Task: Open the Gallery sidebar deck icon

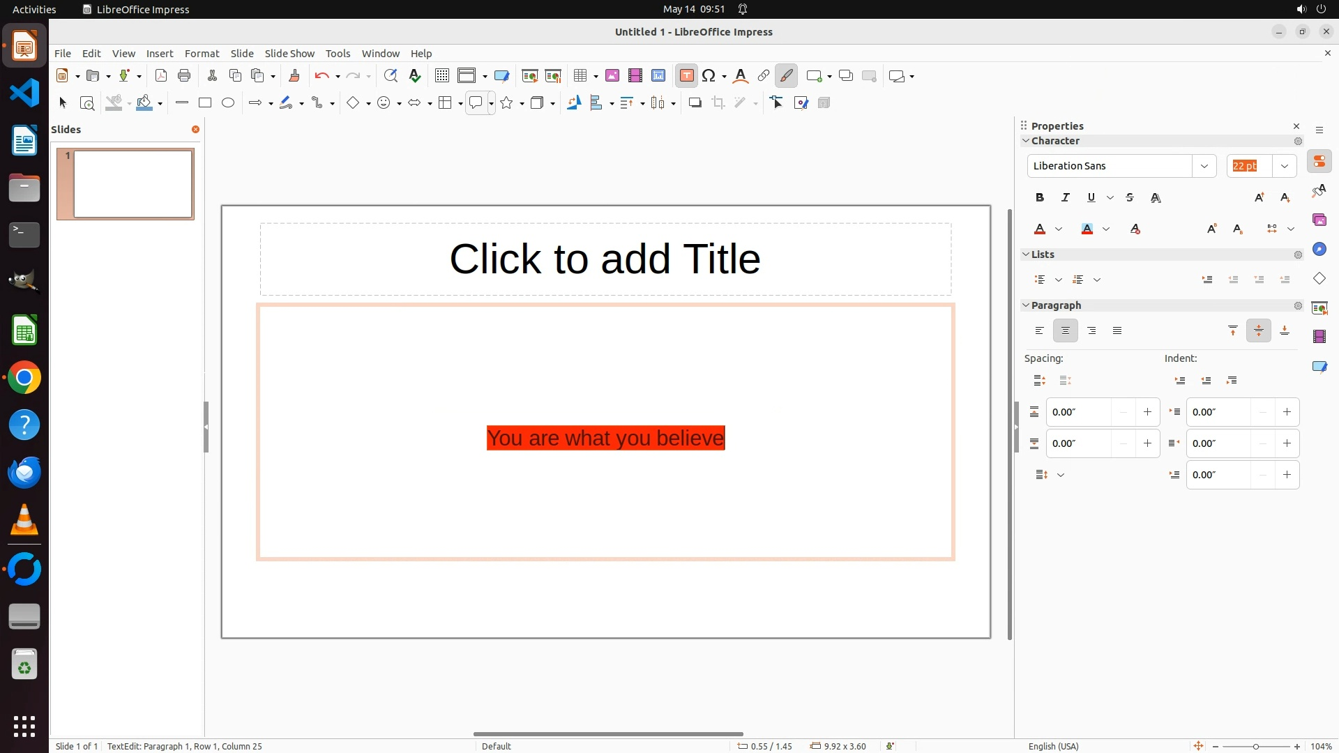Action: [x=1319, y=220]
